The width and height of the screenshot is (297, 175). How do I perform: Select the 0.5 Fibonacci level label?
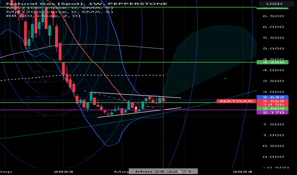pos(41,72)
